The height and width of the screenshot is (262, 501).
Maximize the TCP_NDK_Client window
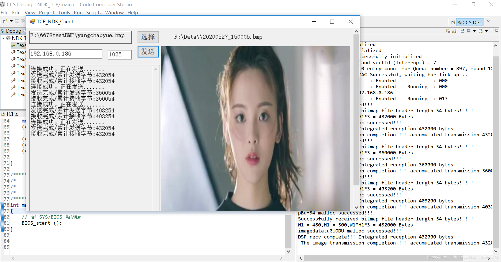(332, 21)
